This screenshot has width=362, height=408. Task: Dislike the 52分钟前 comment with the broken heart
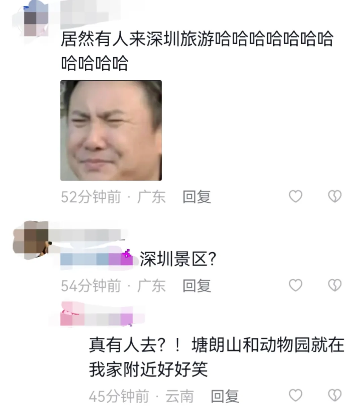(335, 196)
